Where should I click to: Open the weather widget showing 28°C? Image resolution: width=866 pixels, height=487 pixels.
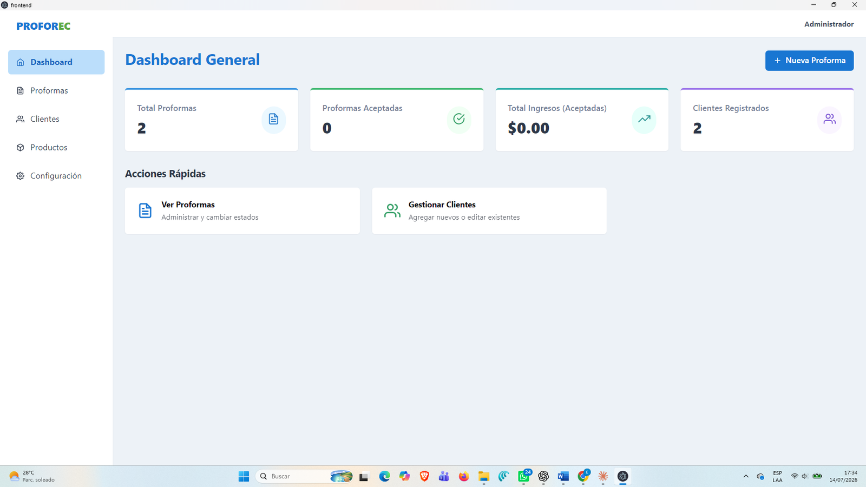tap(32, 476)
